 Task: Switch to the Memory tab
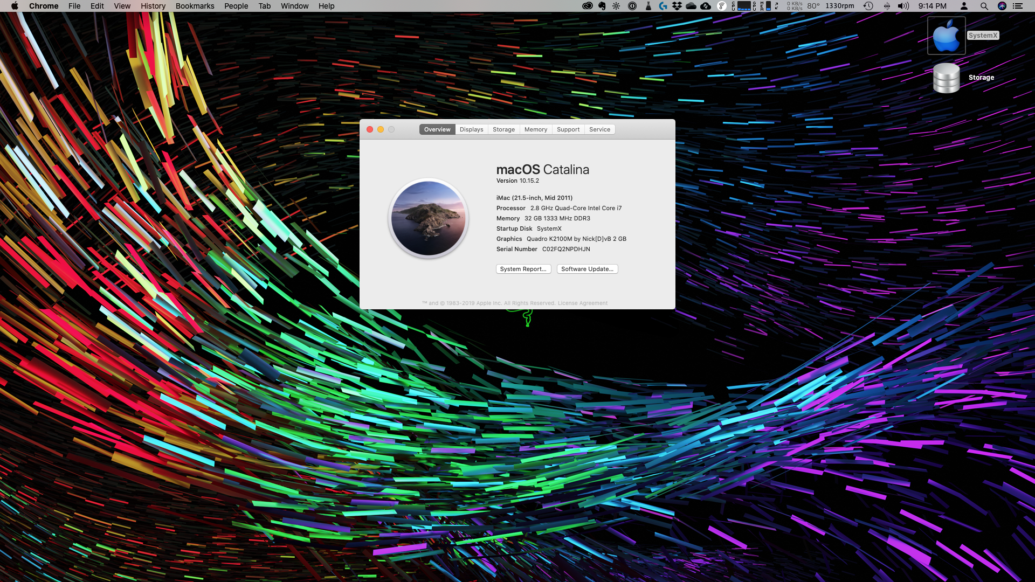tap(535, 129)
